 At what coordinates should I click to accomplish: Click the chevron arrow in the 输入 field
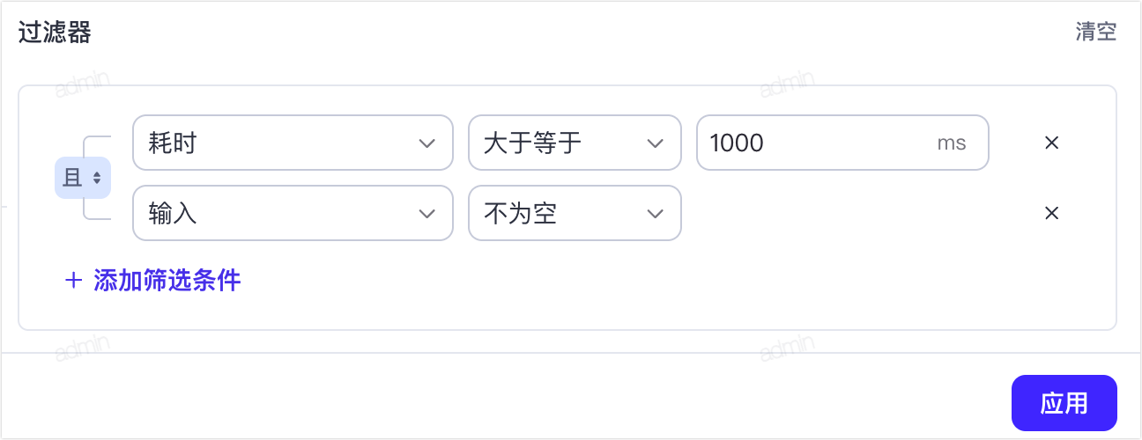(426, 213)
